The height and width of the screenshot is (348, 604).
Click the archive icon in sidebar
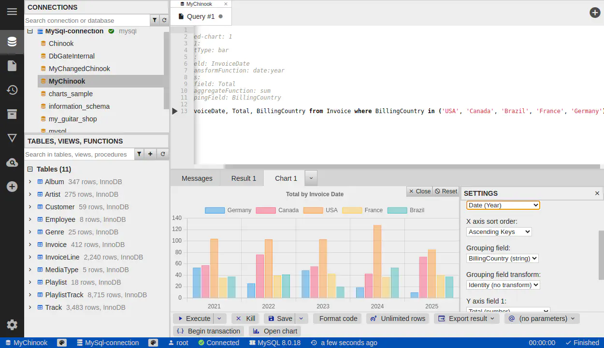point(12,114)
